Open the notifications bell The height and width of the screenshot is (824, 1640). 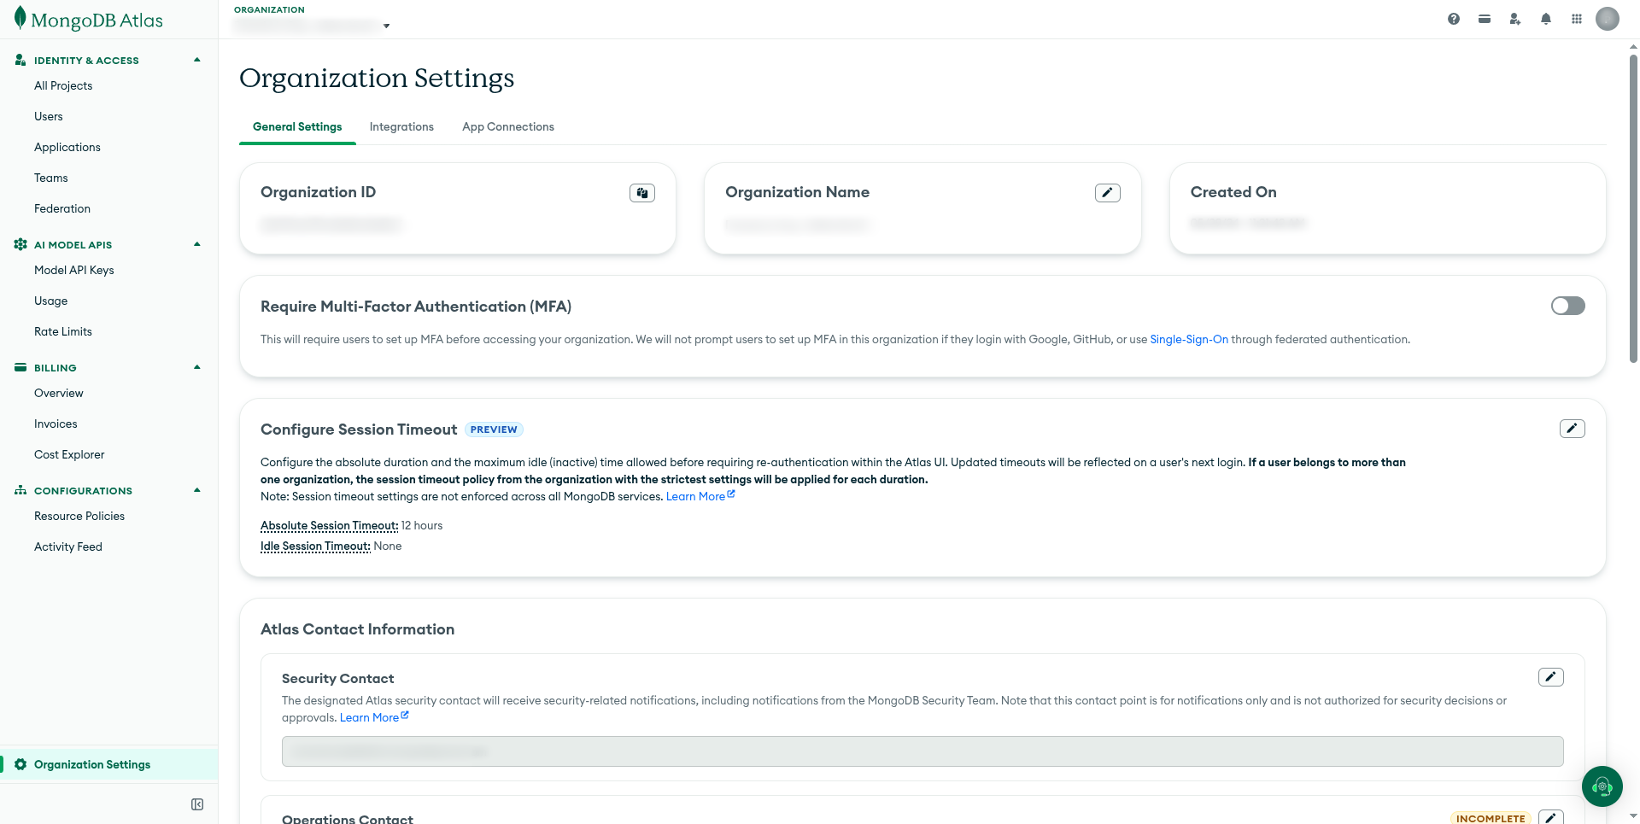[x=1546, y=19]
